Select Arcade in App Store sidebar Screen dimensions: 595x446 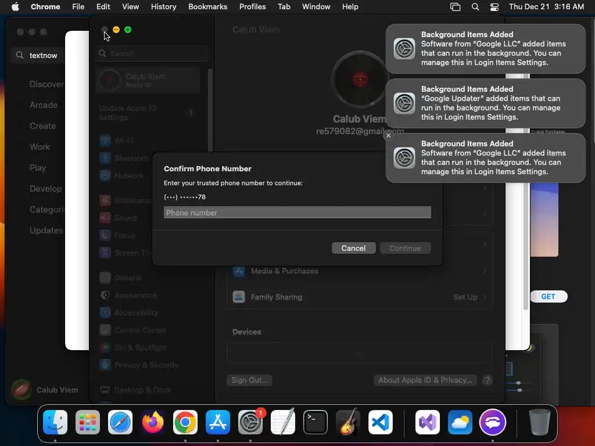click(x=44, y=105)
